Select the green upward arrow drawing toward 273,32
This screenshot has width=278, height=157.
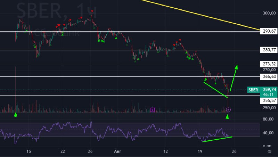coord(234,78)
